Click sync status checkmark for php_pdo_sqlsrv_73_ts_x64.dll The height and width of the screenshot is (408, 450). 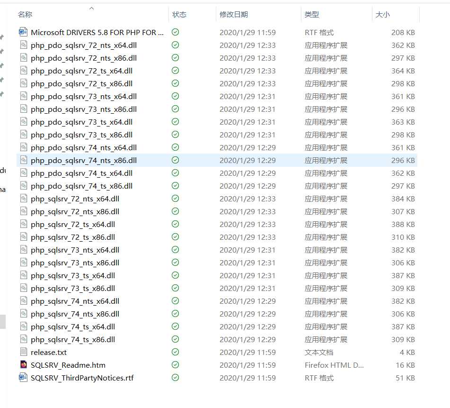coord(176,122)
